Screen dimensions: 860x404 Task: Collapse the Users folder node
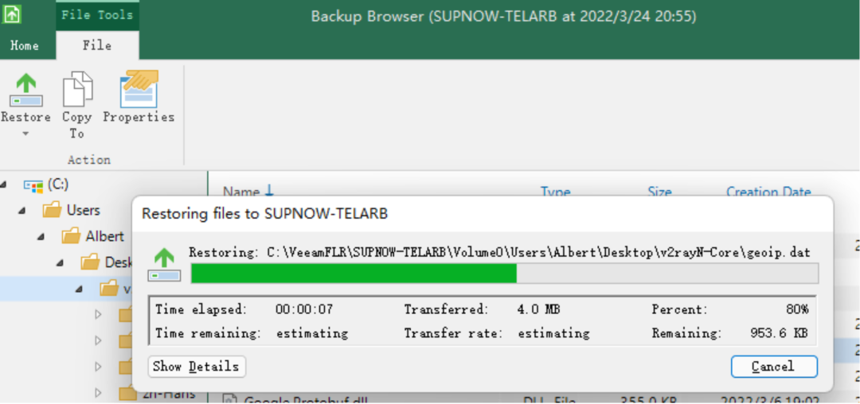pyautogui.click(x=22, y=211)
